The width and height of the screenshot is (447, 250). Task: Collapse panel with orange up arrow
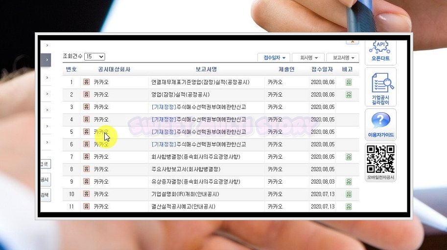point(353,42)
